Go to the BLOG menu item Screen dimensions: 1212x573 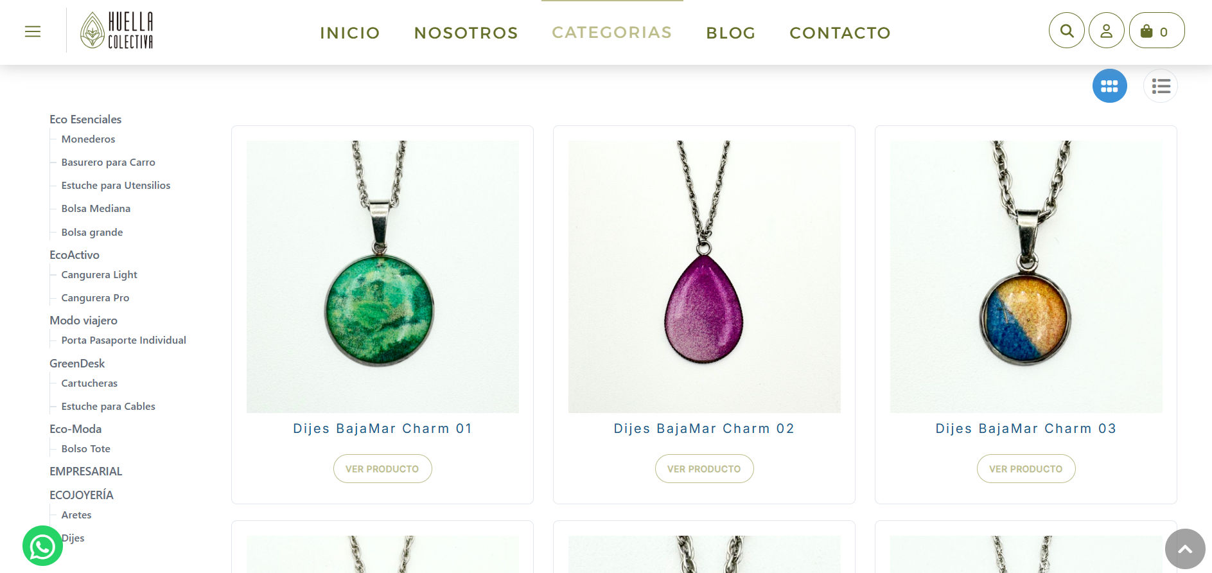(x=731, y=33)
